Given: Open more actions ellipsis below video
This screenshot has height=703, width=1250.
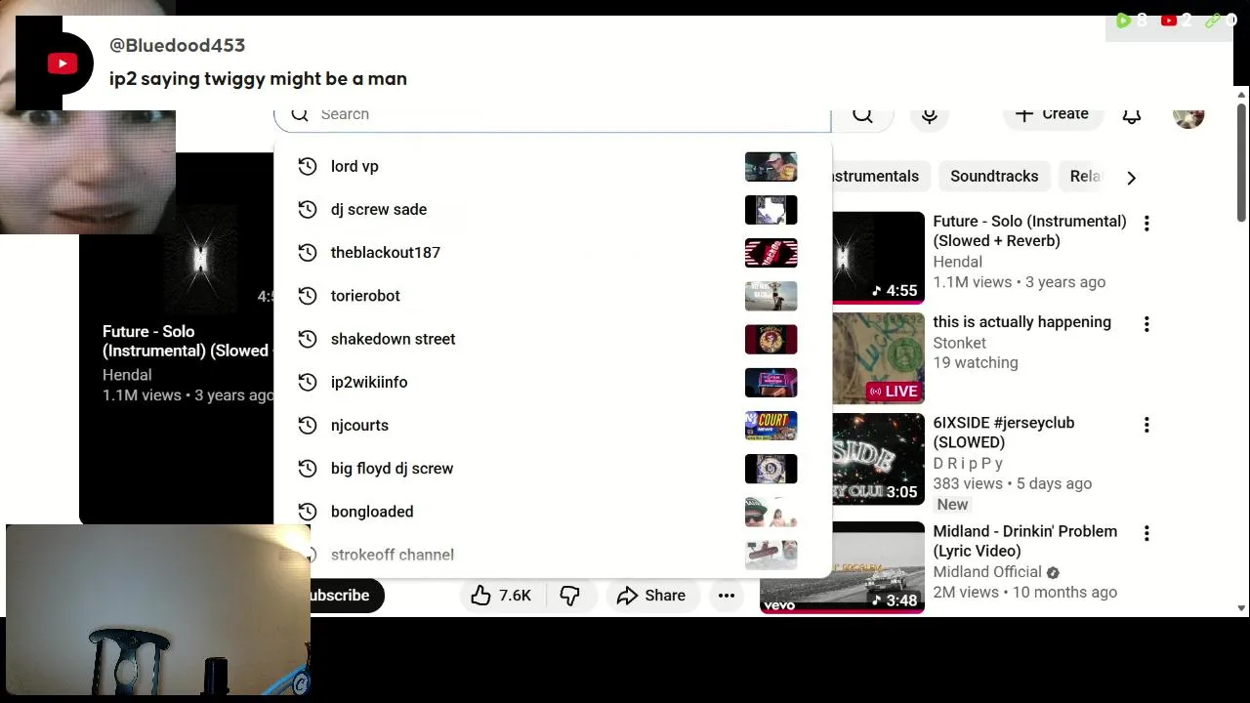Looking at the screenshot, I should (727, 596).
